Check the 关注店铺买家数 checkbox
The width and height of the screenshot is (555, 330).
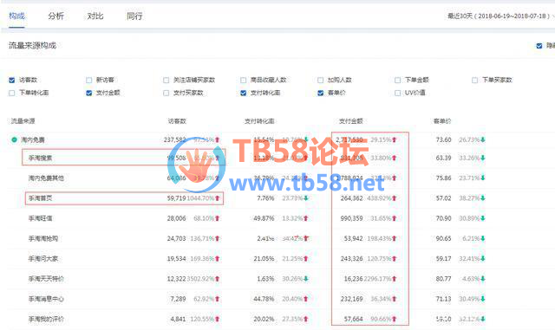point(166,80)
